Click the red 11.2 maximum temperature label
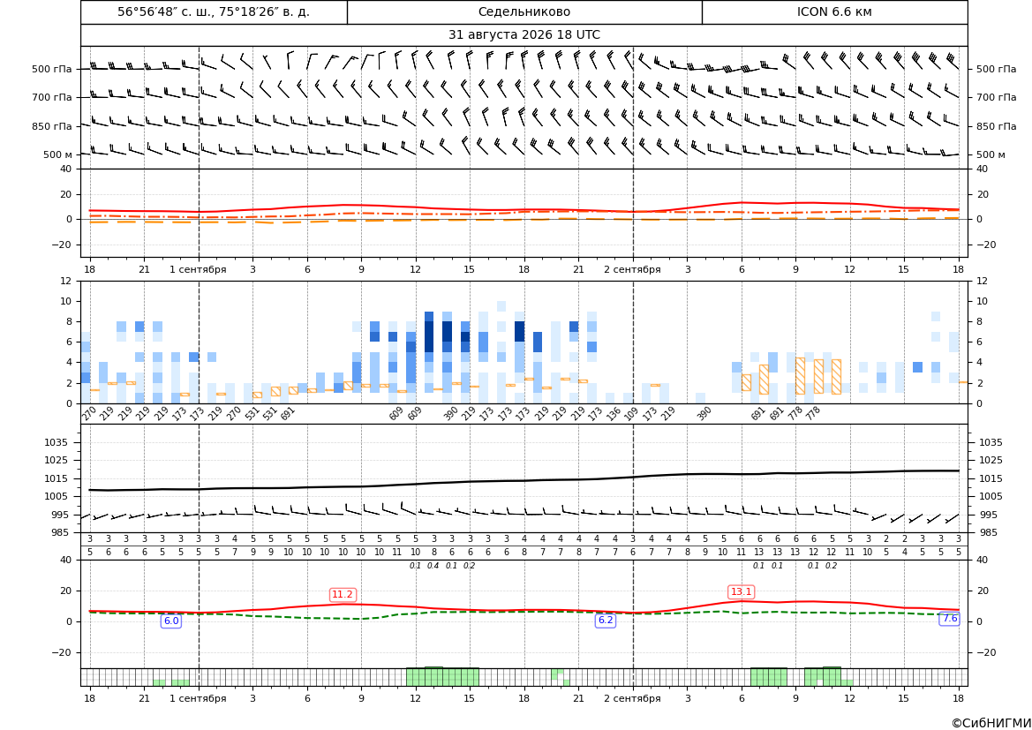 pyautogui.click(x=343, y=594)
